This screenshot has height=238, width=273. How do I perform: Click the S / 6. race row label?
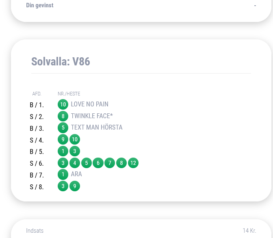[x=37, y=163]
